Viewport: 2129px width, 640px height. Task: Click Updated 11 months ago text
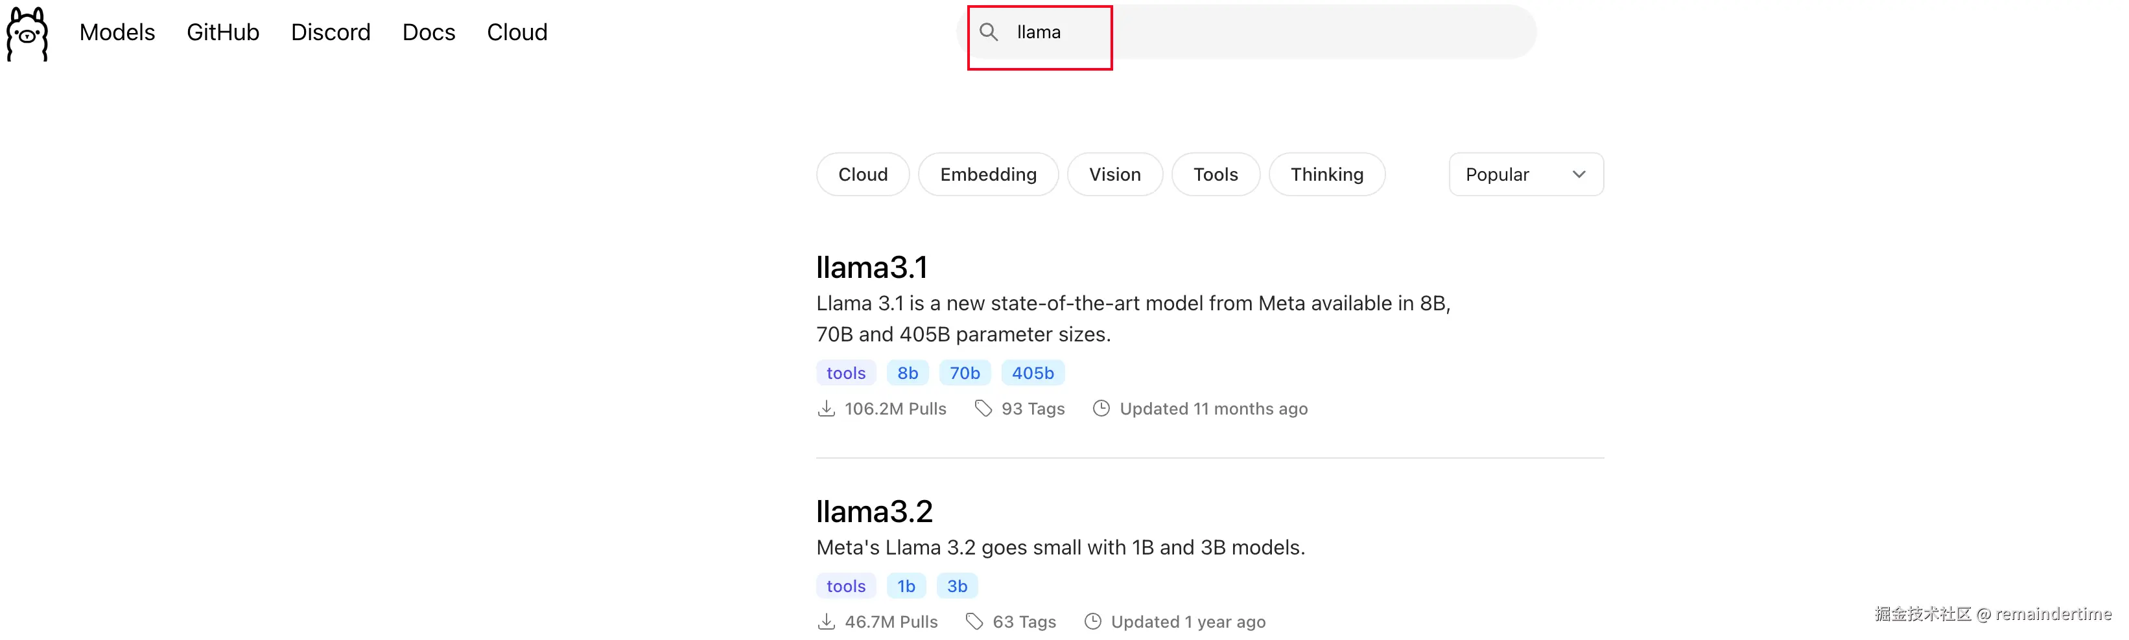(1213, 409)
